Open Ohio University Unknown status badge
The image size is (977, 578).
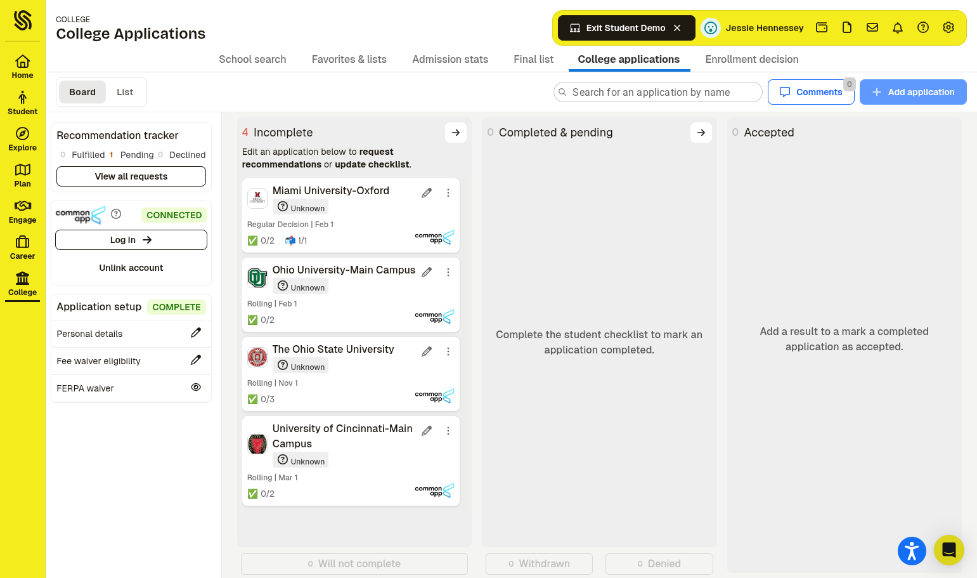click(x=301, y=286)
